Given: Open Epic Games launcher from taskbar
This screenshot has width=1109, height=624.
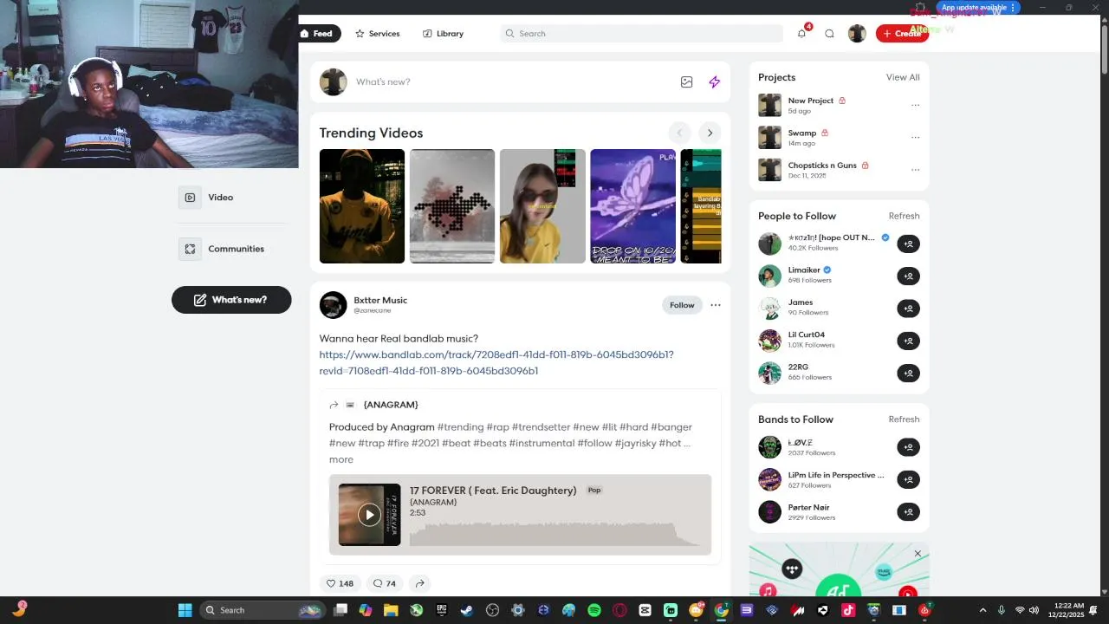Looking at the screenshot, I should 442,610.
